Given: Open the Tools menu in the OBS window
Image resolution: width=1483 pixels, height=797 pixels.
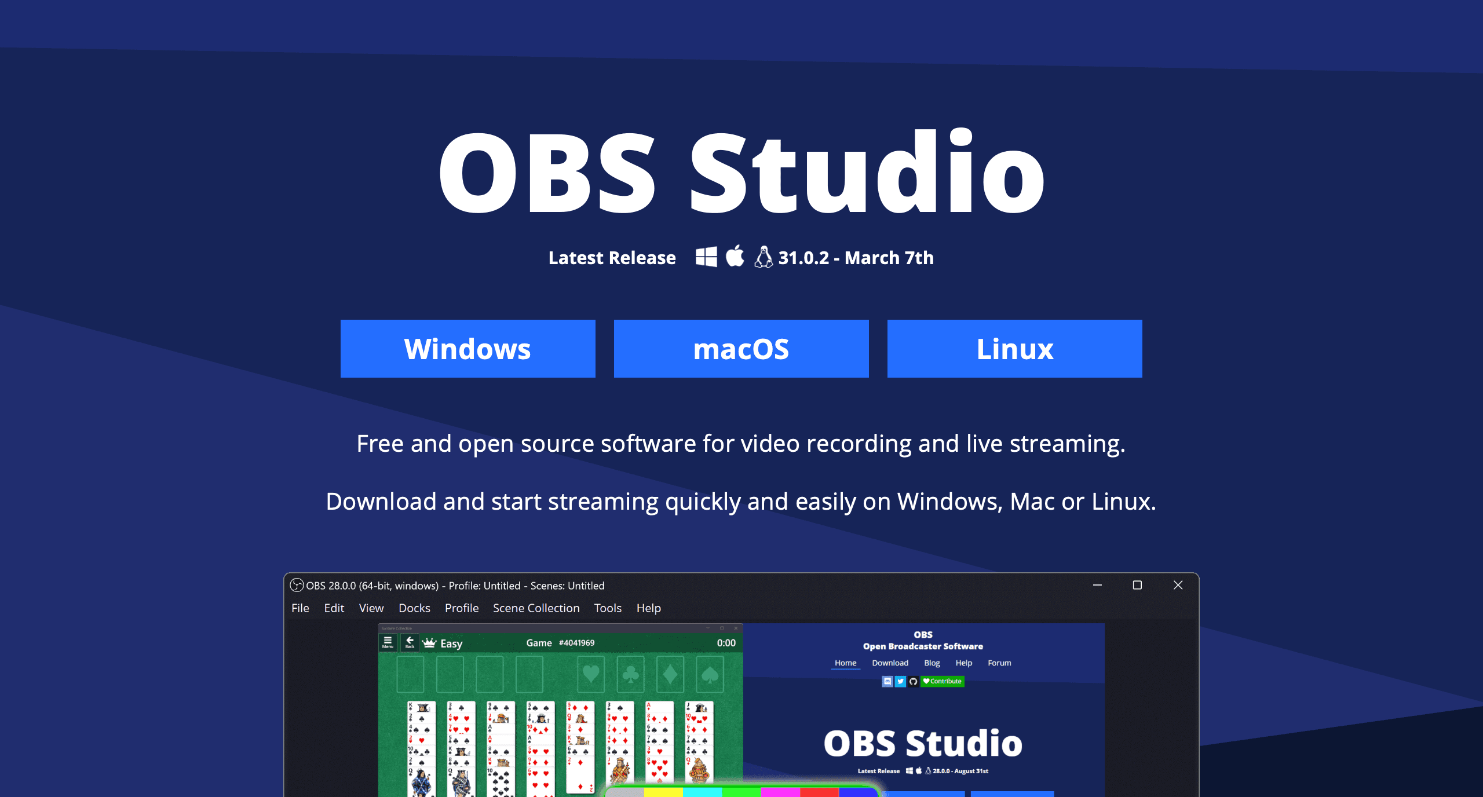Looking at the screenshot, I should (x=608, y=608).
